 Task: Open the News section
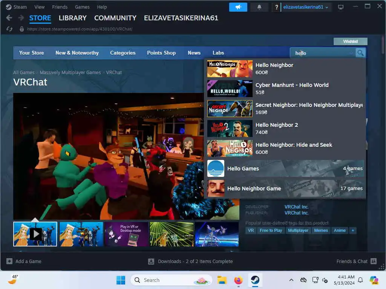pos(194,53)
